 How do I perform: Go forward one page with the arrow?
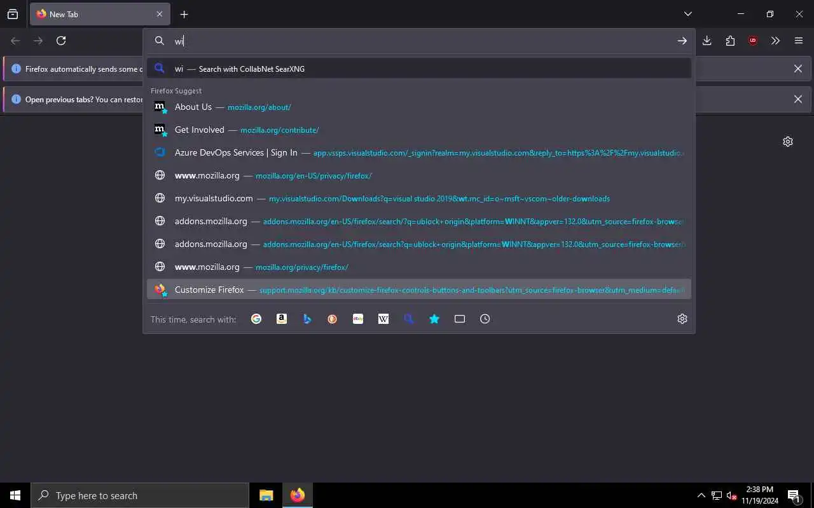(x=38, y=41)
